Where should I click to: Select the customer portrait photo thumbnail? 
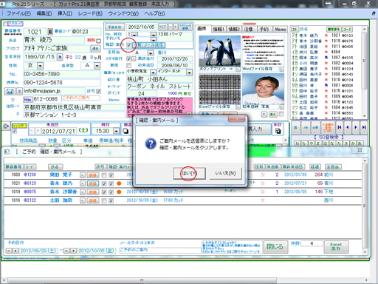[263, 89]
